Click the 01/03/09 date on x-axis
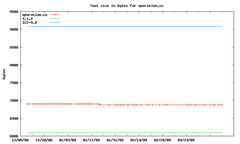The image size is (240, 144). click(68, 140)
